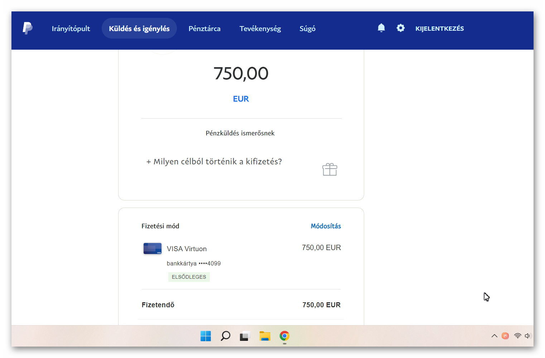545x358 pixels.
Task: Open the Súgó menu item
Action: [308, 29]
